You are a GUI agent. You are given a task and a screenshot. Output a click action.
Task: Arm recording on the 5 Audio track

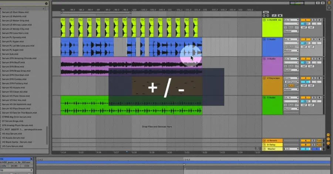tap(319, 97)
